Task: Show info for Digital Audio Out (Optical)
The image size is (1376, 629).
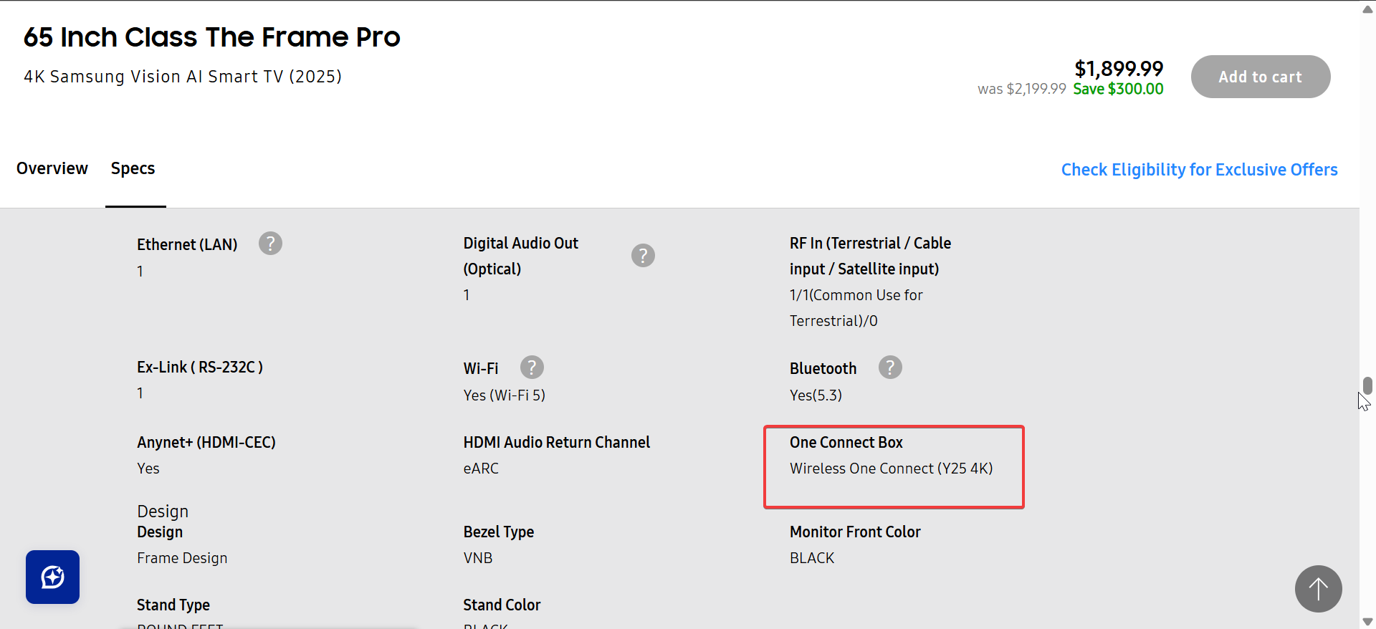Action: click(643, 256)
